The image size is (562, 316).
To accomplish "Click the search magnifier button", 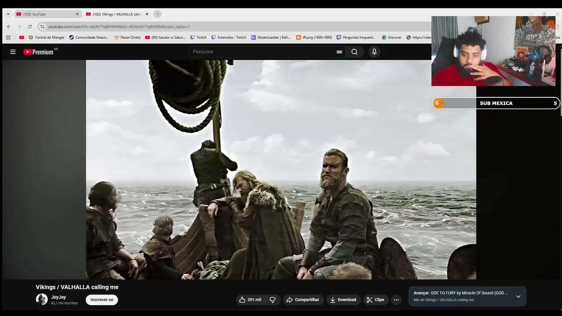I will [354, 52].
